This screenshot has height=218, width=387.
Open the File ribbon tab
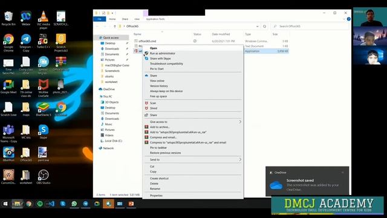point(99,19)
